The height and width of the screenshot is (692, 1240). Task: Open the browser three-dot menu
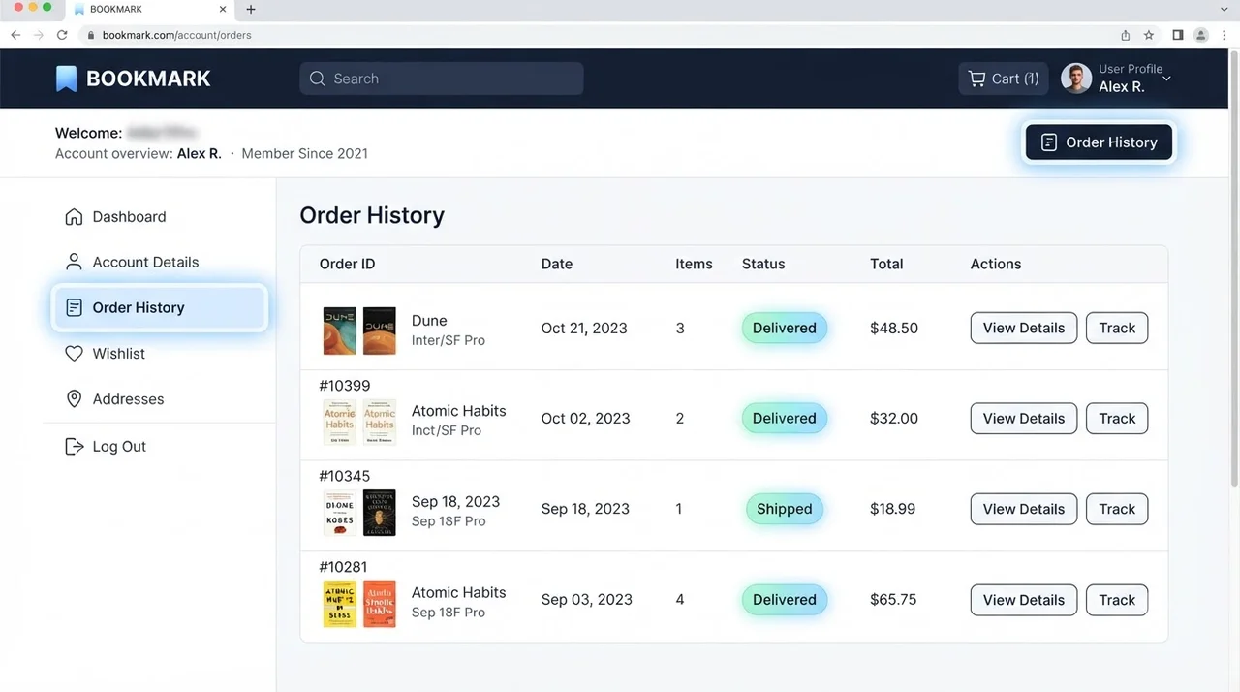[x=1224, y=35]
